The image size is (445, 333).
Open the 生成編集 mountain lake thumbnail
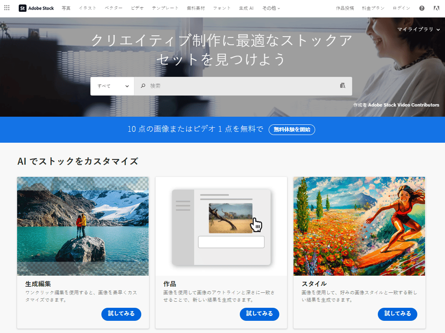coord(83,226)
